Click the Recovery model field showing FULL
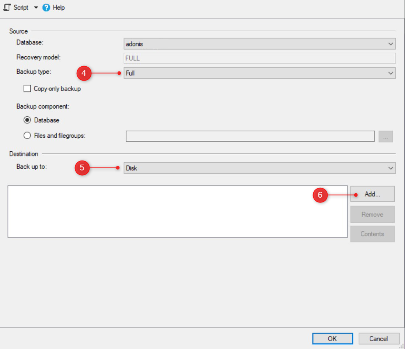The image size is (405, 349). click(x=258, y=58)
